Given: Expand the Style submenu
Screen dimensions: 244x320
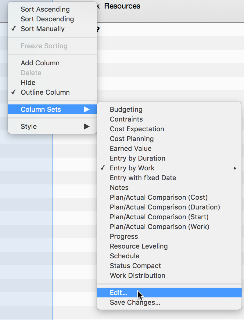Looking at the screenshot, I should 52,126.
